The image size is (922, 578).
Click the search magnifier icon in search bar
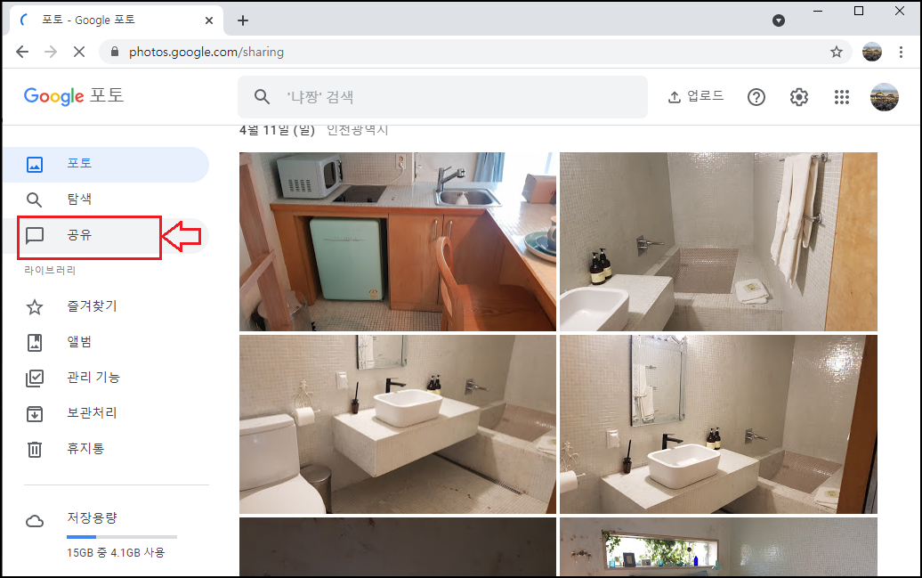point(263,97)
